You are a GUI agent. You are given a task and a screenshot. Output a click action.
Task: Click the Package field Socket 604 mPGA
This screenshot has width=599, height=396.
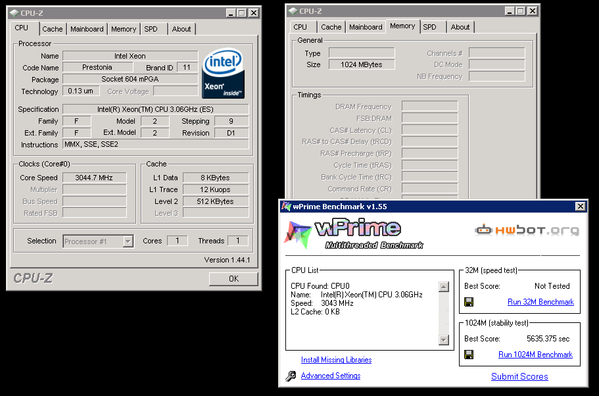click(x=130, y=79)
